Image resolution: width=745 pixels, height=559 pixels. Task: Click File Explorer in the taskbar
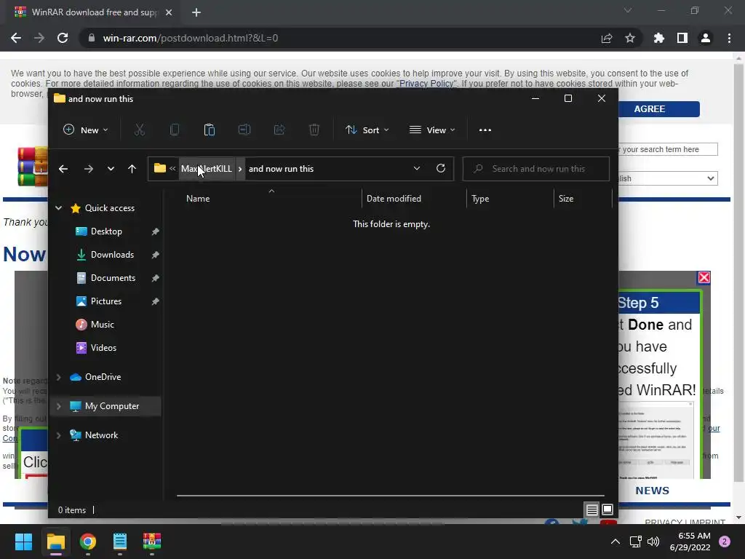(x=55, y=542)
